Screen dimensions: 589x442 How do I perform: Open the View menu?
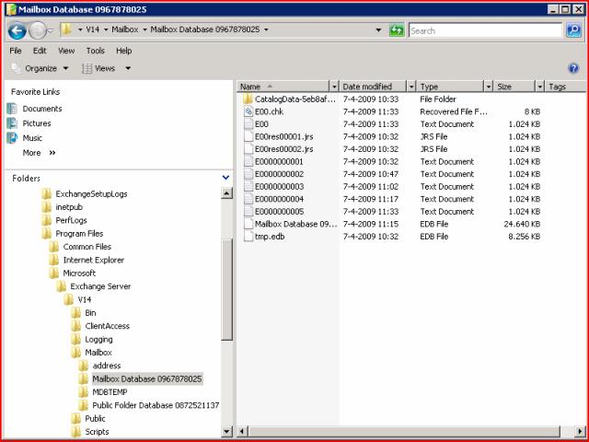(66, 51)
